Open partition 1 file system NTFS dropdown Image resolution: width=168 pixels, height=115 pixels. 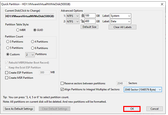(73, 16)
